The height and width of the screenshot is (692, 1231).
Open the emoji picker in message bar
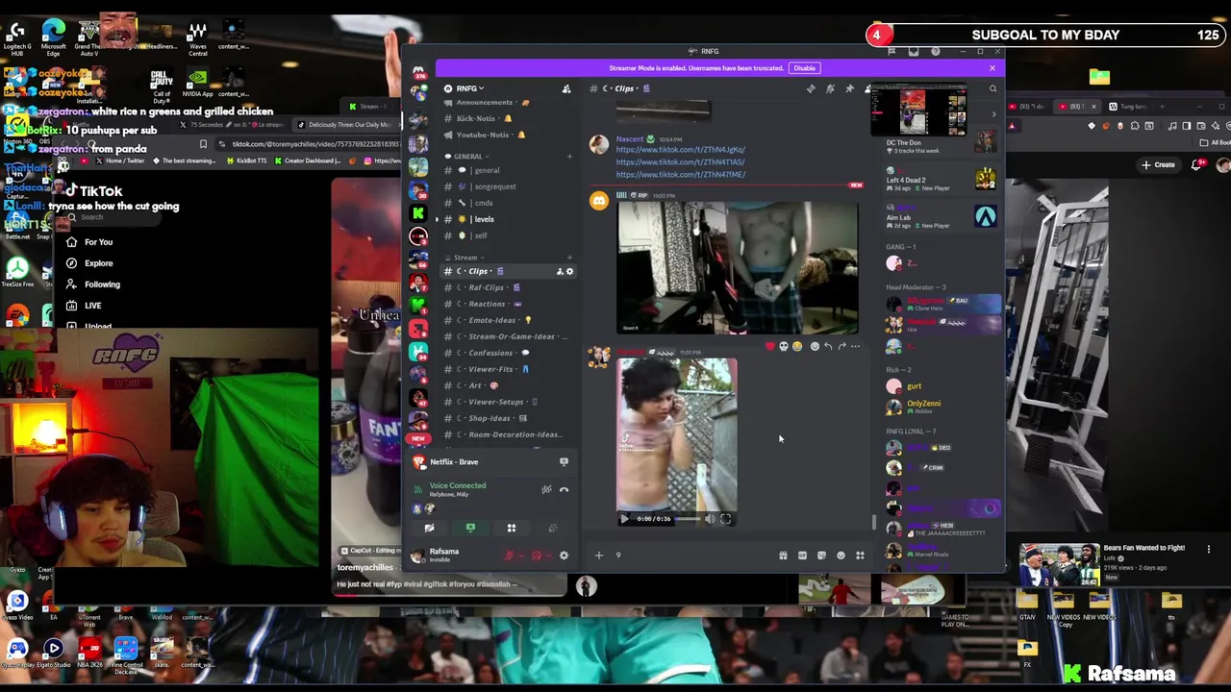(841, 556)
